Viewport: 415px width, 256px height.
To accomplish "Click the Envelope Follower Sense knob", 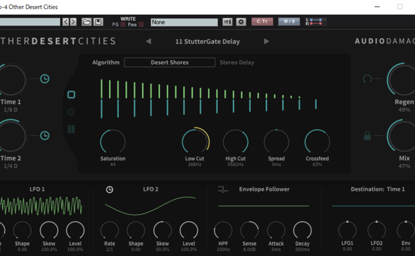I will point(249,230).
